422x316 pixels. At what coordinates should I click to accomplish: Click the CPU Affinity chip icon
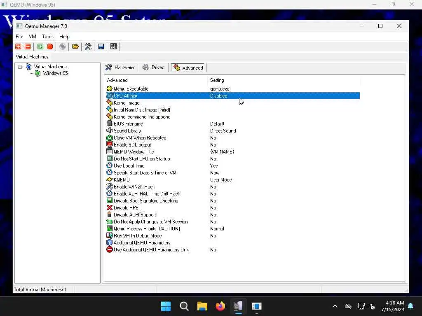pyautogui.click(x=110, y=95)
